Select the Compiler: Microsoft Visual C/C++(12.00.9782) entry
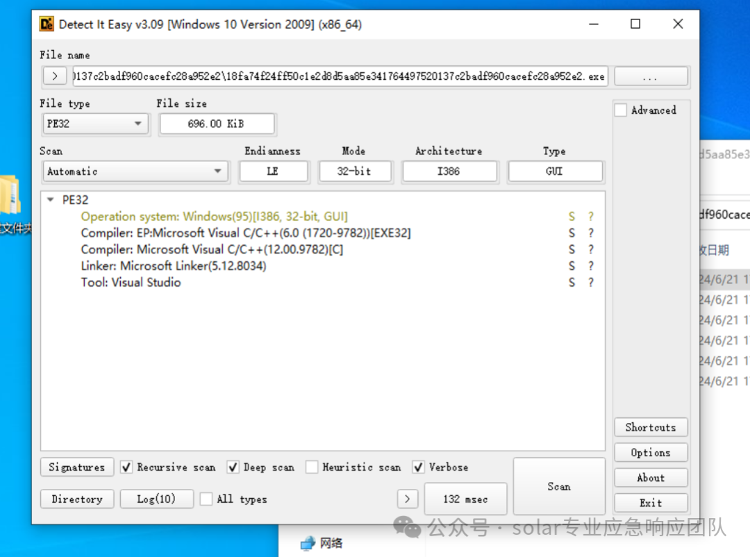 (212, 249)
